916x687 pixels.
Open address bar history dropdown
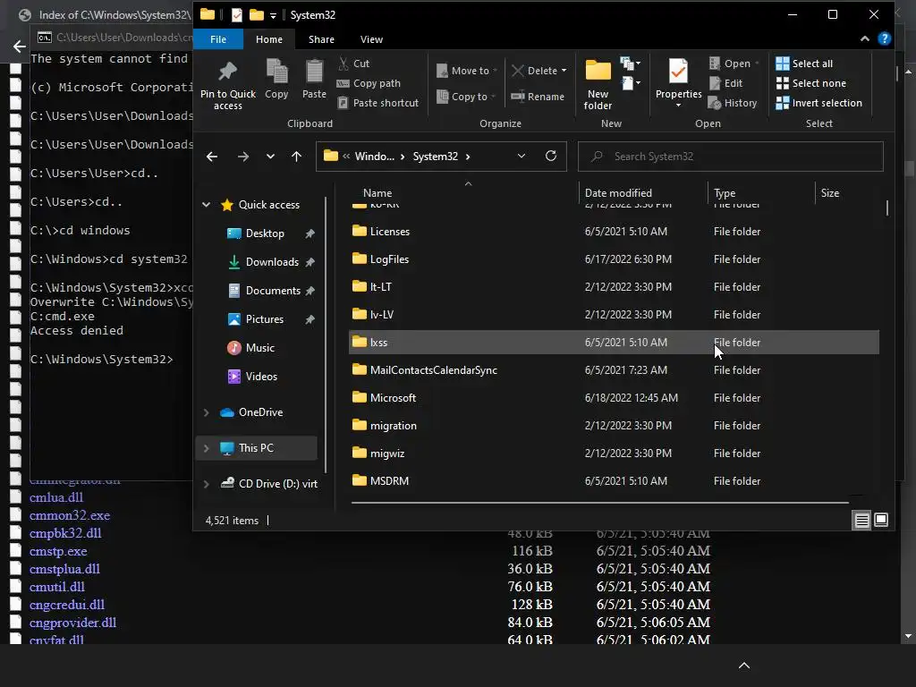point(522,156)
